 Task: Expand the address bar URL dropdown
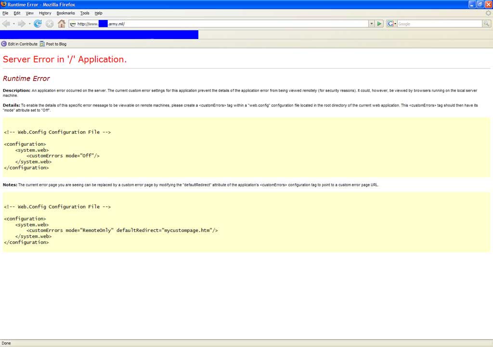tap(371, 24)
